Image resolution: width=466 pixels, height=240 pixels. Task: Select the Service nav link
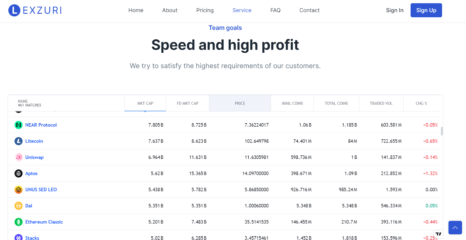[242, 10]
